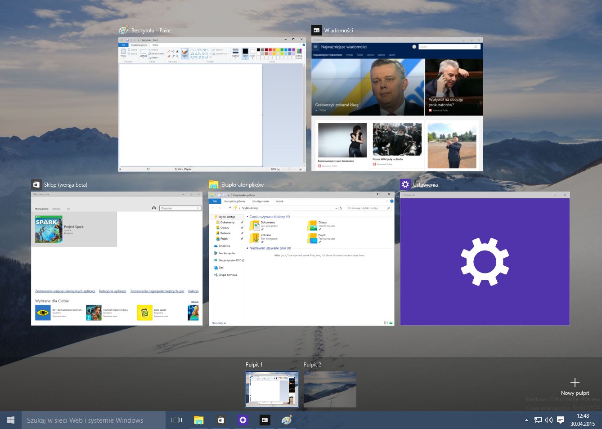Switch to the Wiadomości news window

tap(397, 104)
